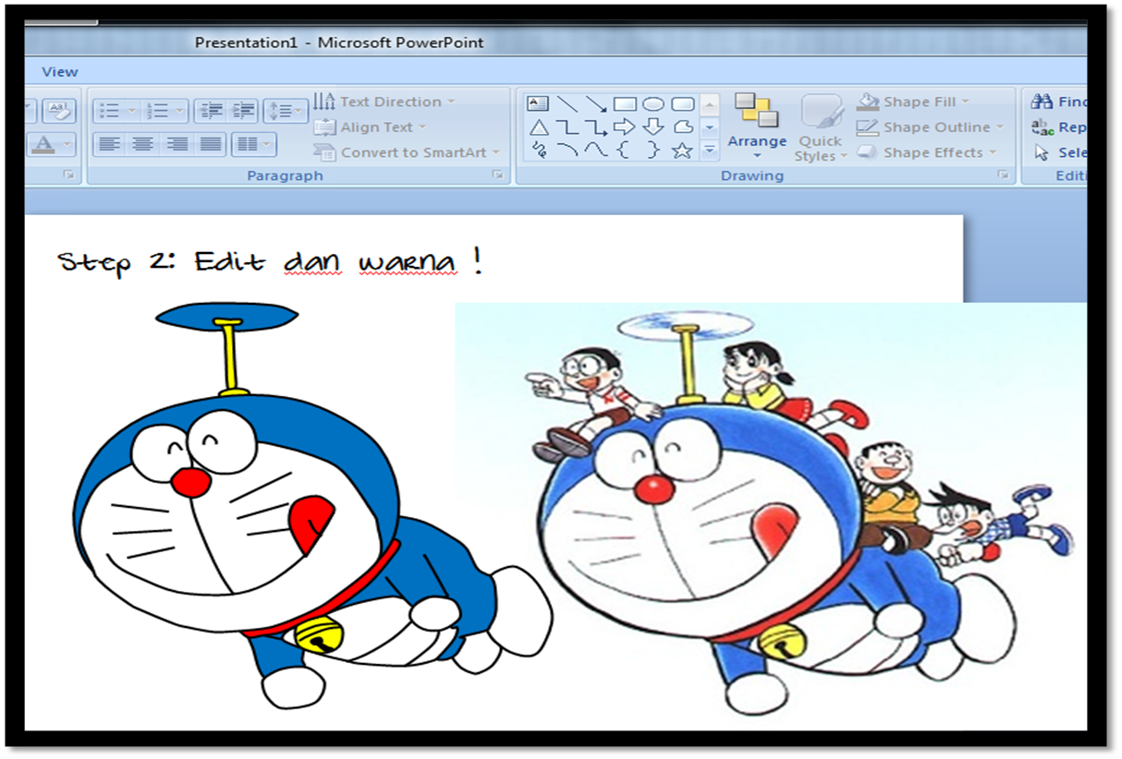This screenshot has width=1122, height=759.
Task: Move shapes gallery down one row
Action: pyautogui.click(x=710, y=127)
